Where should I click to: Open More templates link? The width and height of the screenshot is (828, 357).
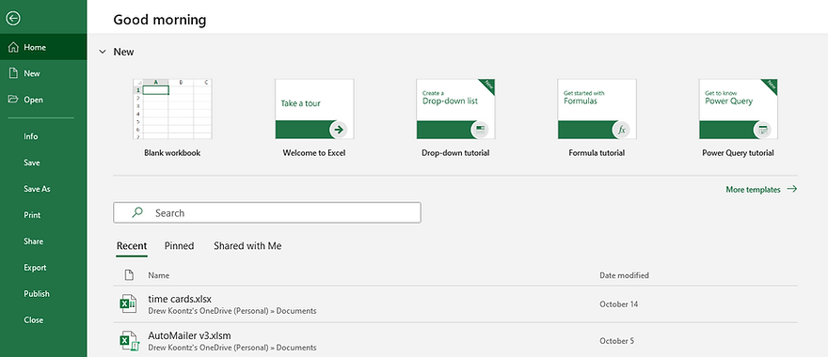point(753,190)
